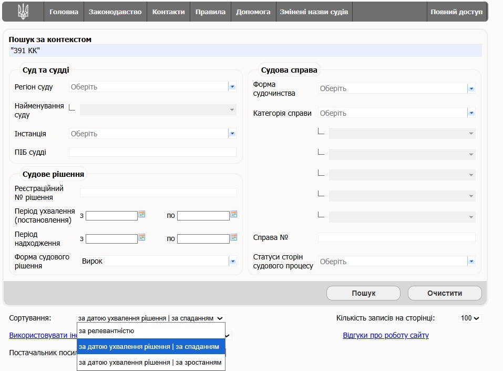Viewport: 503px width, 371px height.
Task: Click Повний доступ in the top bar
Action: click(x=457, y=12)
